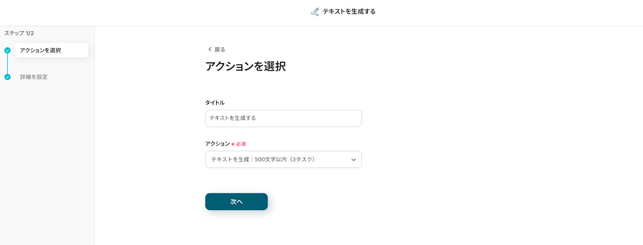
Task: Click the back chevron arrow icon
Action: [209, 49]
